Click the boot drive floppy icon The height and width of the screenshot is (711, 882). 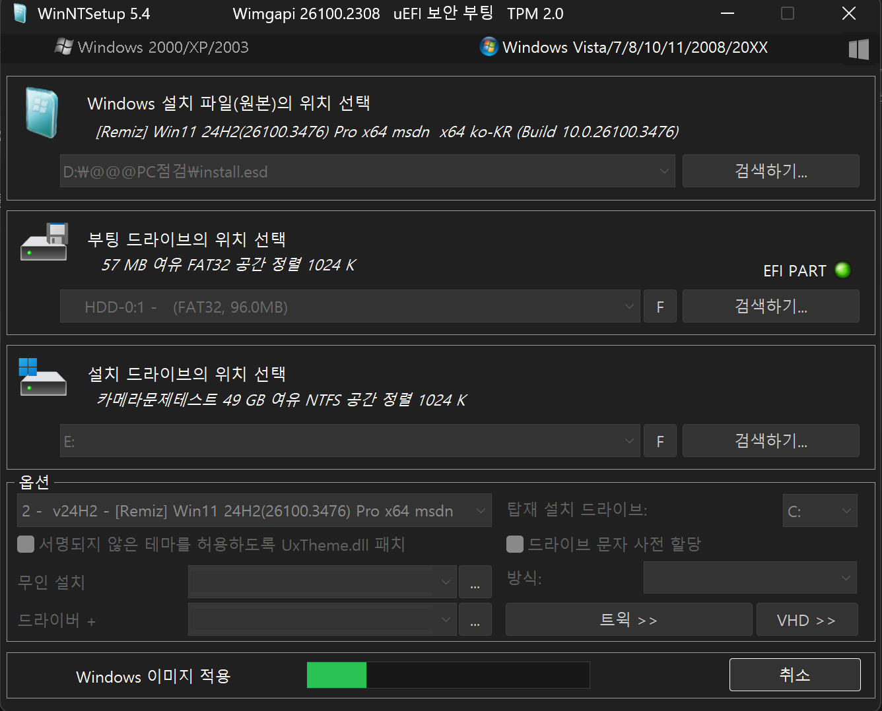tap(44, 242)
